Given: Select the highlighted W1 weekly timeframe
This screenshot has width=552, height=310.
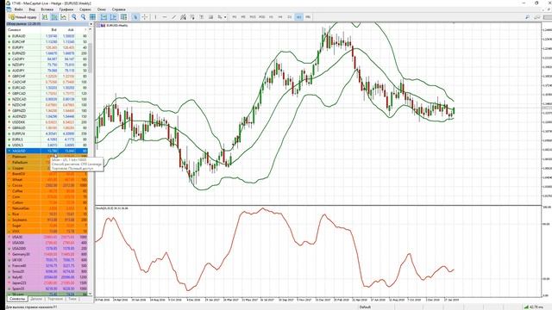Looking at the screenshot, I should pos(298,17).
